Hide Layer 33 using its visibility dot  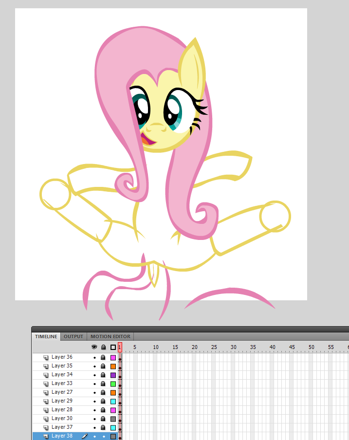pos(94,384)
